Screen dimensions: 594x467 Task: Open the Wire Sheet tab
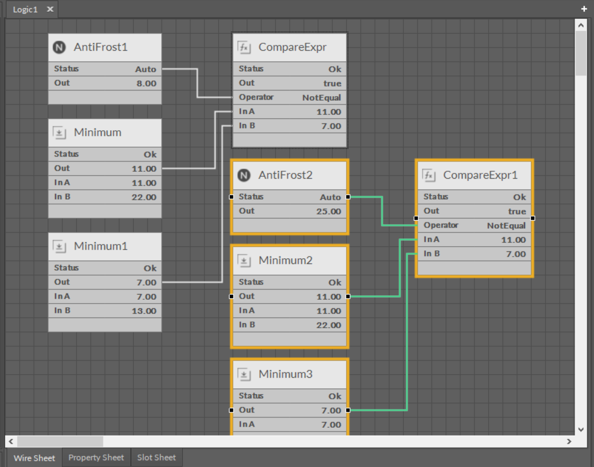pyautogui.click(x=34, y=458)
